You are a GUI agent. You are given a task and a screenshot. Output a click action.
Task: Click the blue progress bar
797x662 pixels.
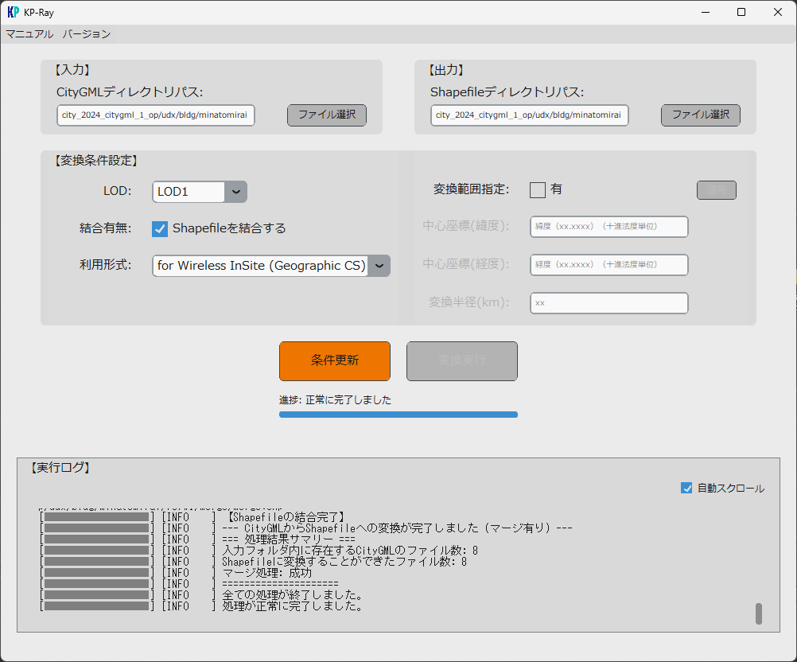point(398,415)
